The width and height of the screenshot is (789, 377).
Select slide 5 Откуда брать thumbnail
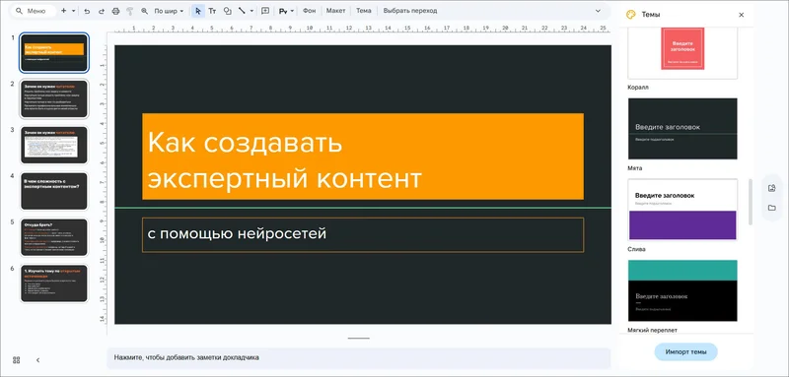click(54, 237)
